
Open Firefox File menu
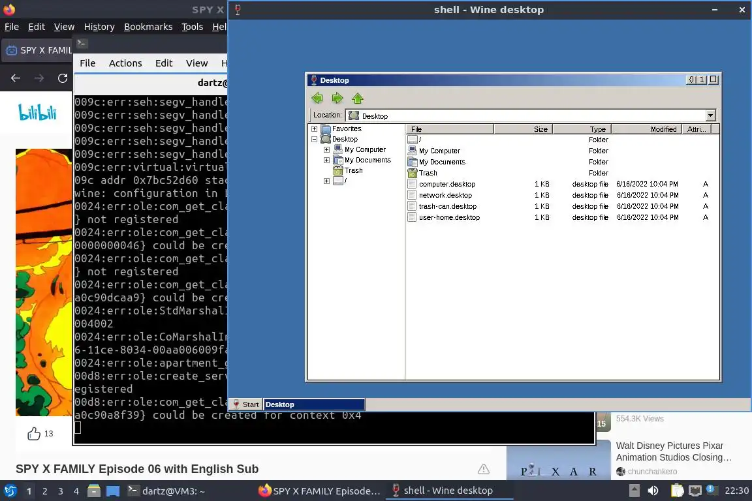12,27
